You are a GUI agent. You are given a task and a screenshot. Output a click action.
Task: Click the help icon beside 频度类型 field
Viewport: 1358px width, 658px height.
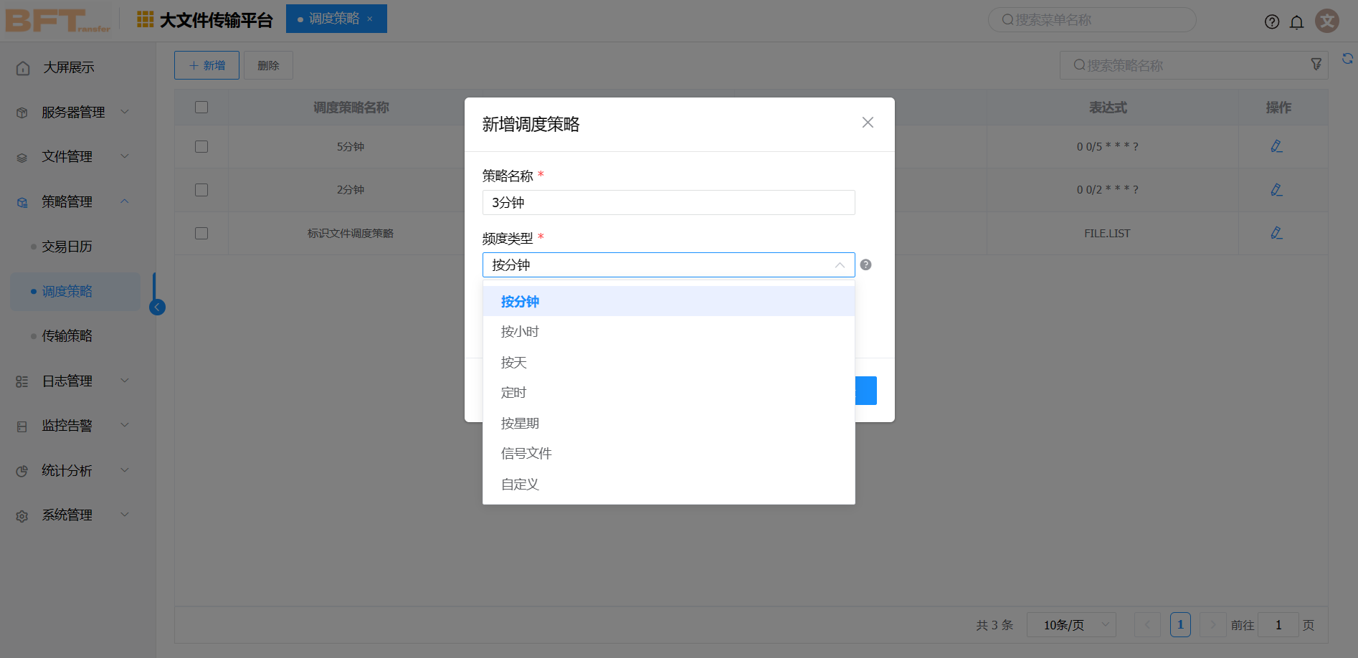[866, 264]
